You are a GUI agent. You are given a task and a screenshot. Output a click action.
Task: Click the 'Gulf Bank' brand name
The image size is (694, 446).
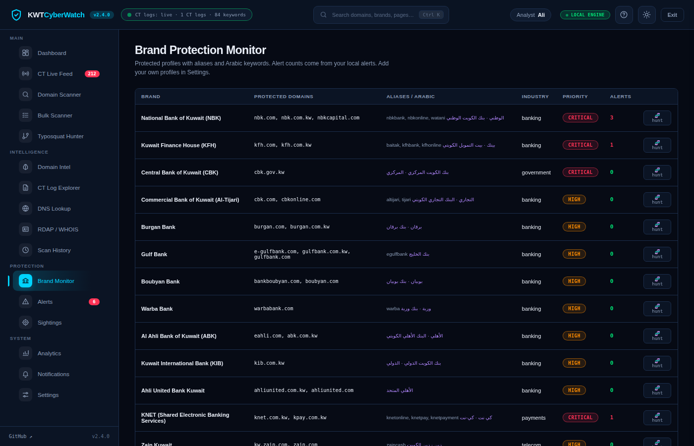[154, 254]
